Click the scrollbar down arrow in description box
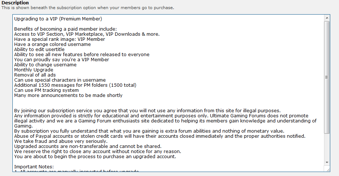This screenshot has width=339, height=176. pos(327,163)
